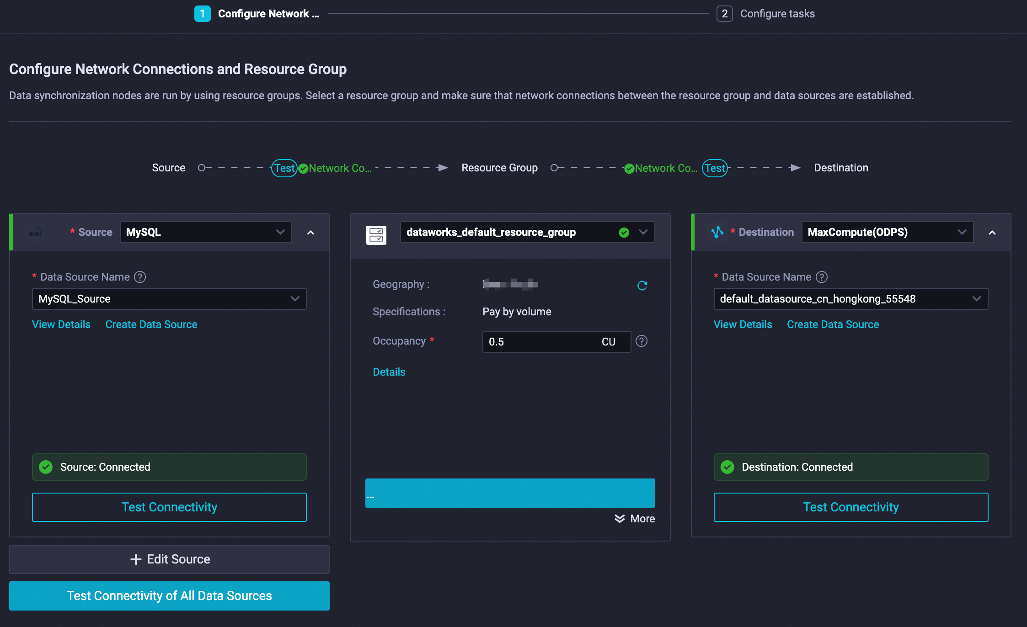Click the plus icon on Edit Source
This screenshot has width=1027, height=627.
[136, 559]
